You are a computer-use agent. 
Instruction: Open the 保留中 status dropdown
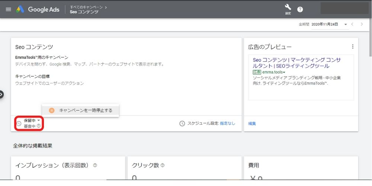point(32,121)
